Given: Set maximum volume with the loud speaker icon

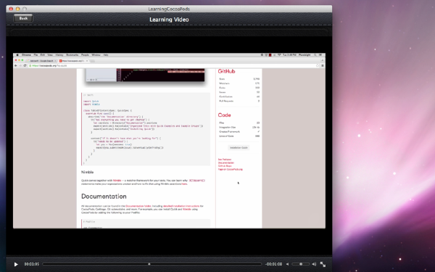Looking at the screenshot, I should point(314,264).
